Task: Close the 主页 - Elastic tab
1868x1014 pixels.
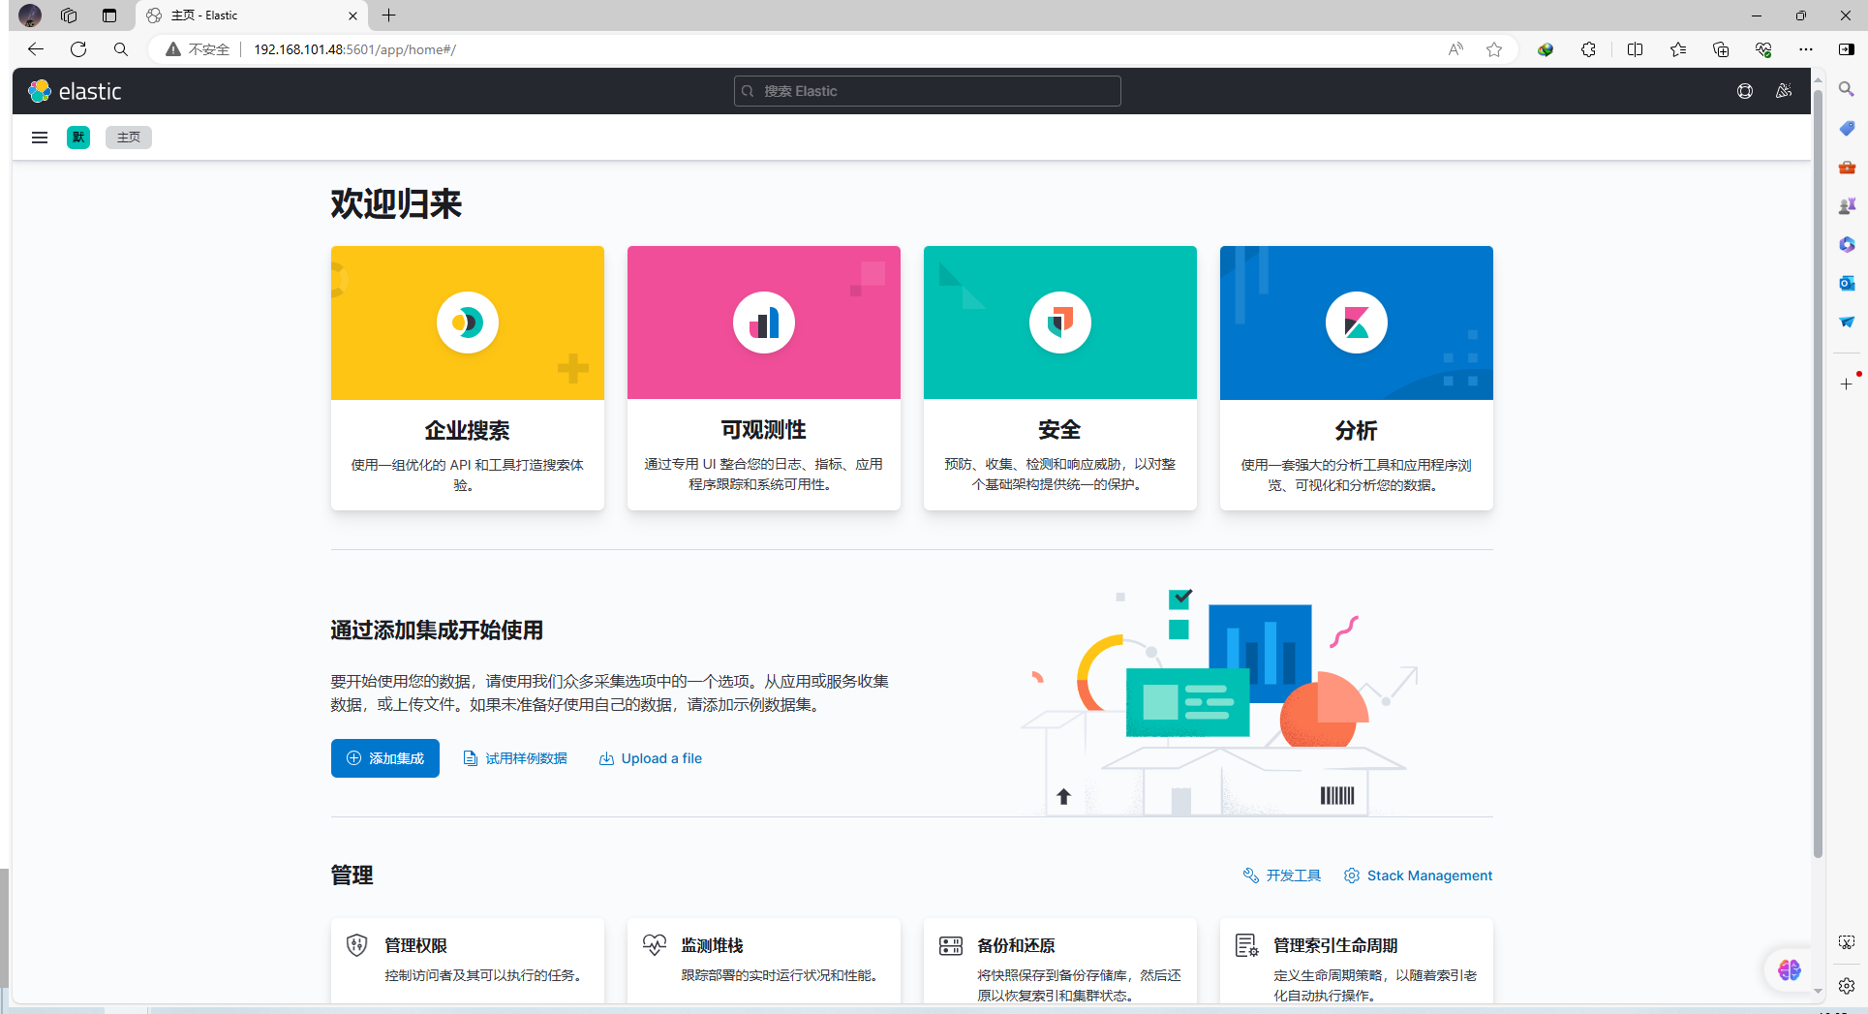Action: (x=352, y=15)
